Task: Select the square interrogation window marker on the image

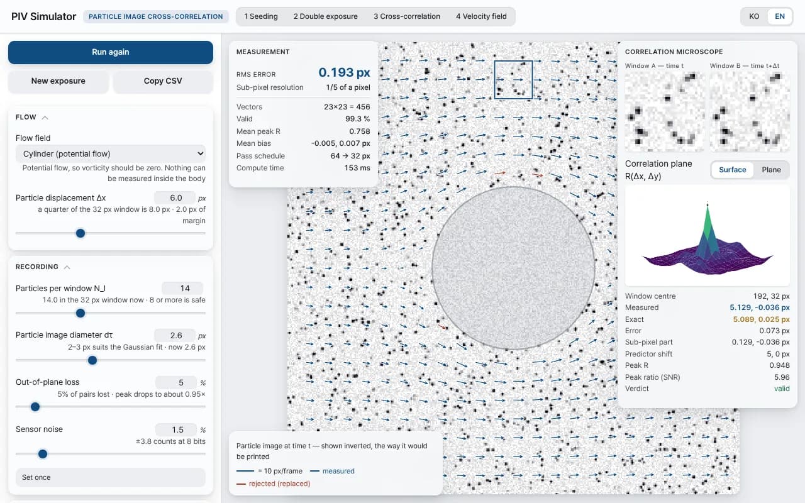Action: coord(513,80)
